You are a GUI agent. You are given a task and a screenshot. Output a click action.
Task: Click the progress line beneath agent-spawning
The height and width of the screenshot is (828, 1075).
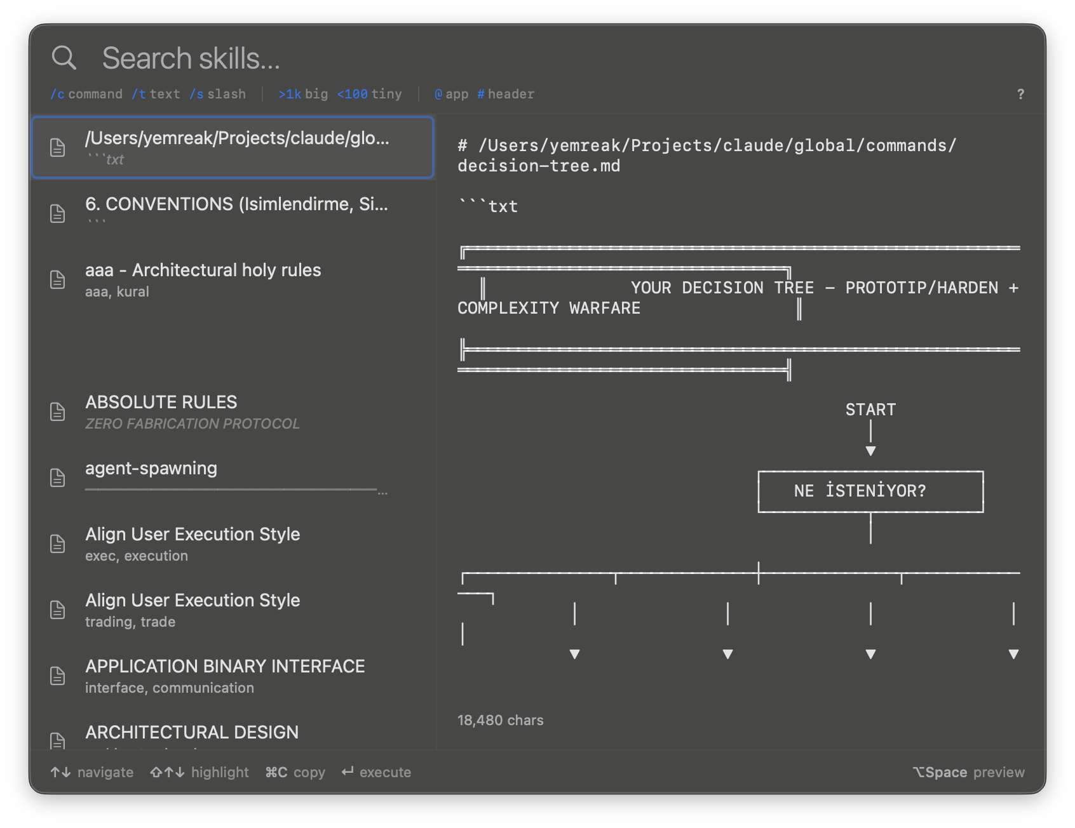coord(232,490)
